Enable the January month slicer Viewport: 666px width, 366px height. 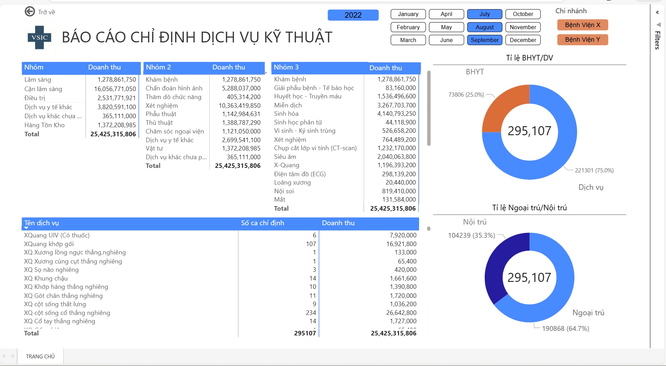[x=408, y=14]
